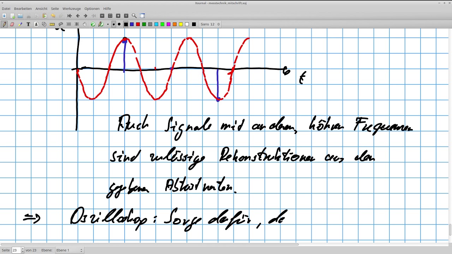Open the custom color chooser swatch
452x254 pixels.
pos(194,24)
